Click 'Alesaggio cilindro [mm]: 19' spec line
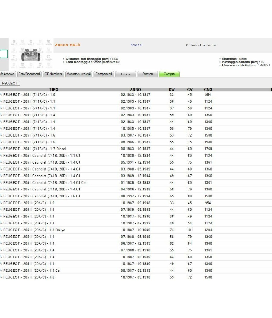The image size is (272, 318). (x=242, y=62)
